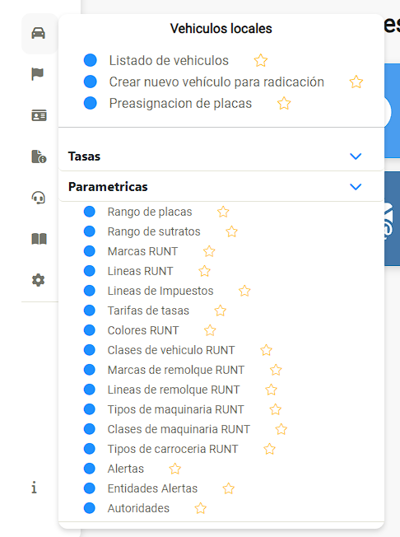Open Autoridades at the list bottom
The height and width of the screenshot is (537, 400).
pos(138,508)
